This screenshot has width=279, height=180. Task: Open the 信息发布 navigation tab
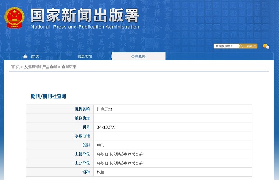(84, 56)
